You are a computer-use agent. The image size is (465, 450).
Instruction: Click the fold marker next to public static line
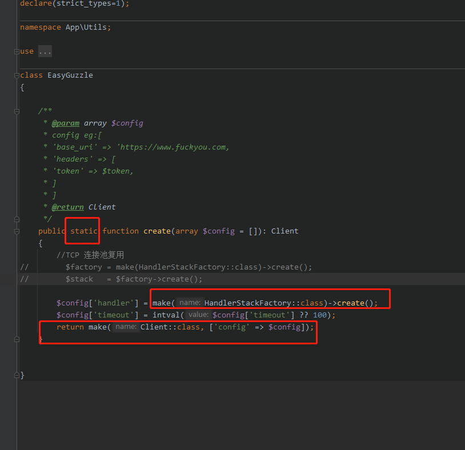pos(17,231)
